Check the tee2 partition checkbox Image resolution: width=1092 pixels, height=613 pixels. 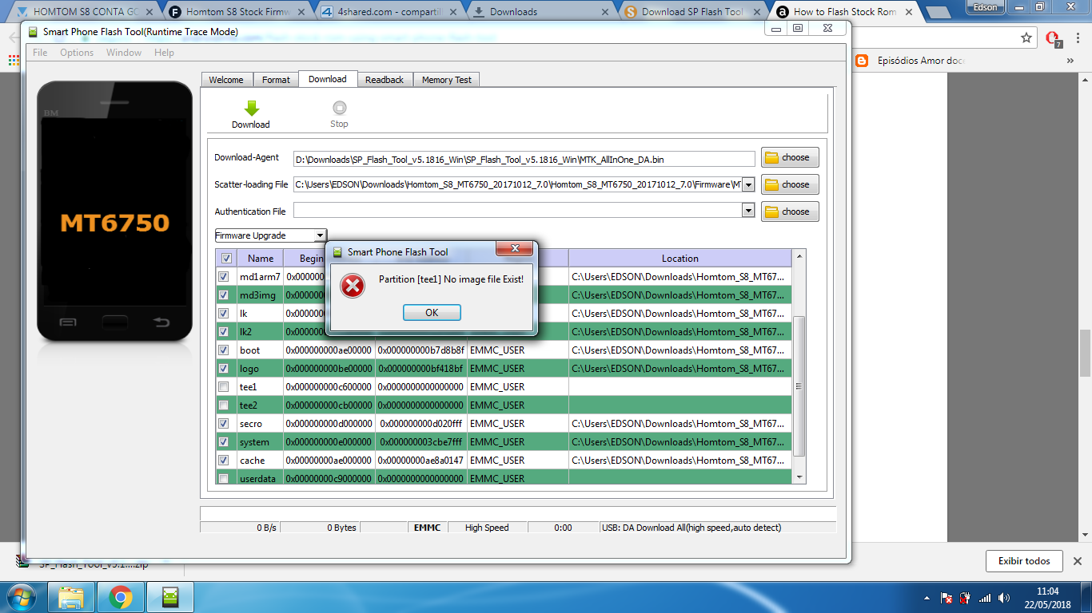tap(224, 405)
